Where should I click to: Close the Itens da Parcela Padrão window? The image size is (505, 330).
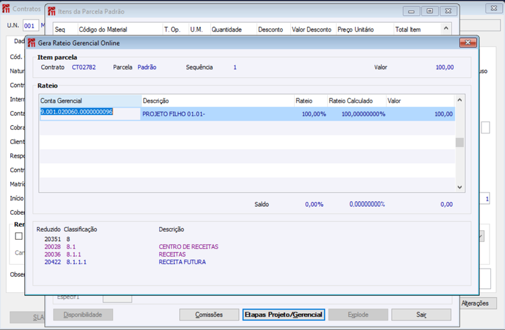[x=448, y=11]
